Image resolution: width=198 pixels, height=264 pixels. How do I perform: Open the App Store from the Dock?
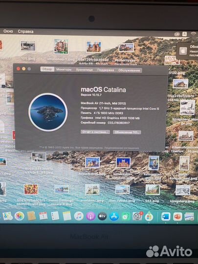pos(114,216)
